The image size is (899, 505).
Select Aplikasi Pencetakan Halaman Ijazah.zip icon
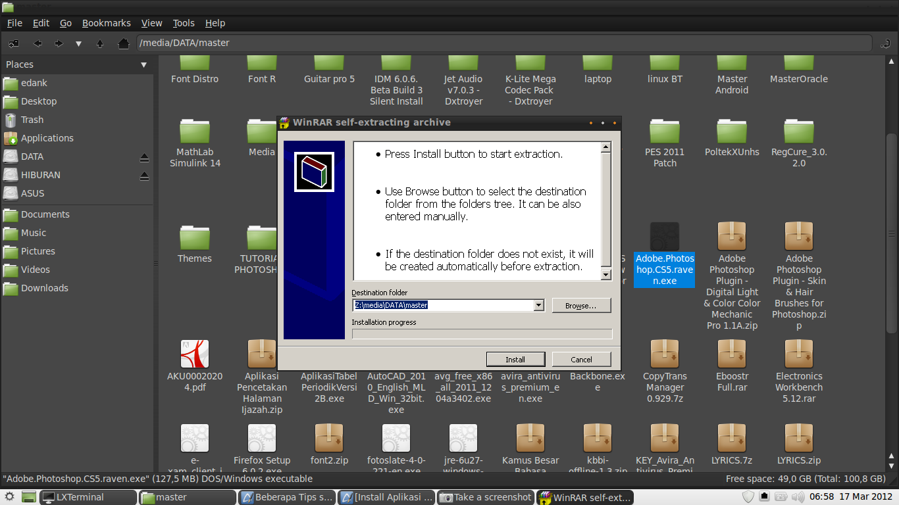coord(262,354)
